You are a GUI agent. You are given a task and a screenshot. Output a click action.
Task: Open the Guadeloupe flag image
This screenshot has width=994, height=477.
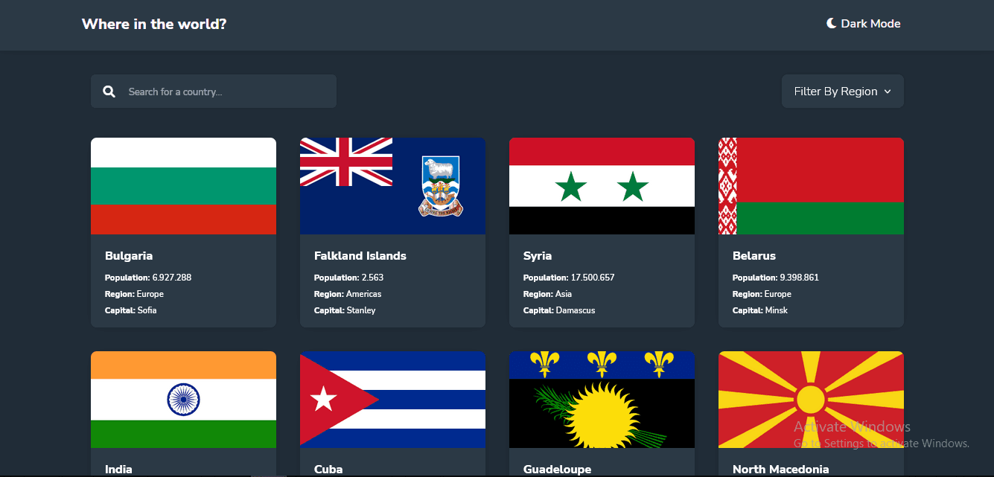pyautogui.click(x=602, y=400)
